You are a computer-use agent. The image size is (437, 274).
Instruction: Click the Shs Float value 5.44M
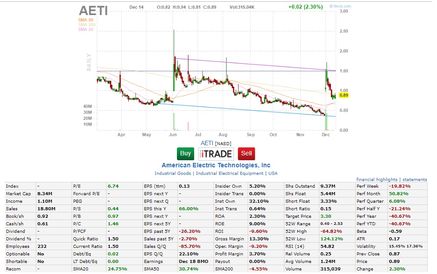pyautogui.click(x=328, y=193)
